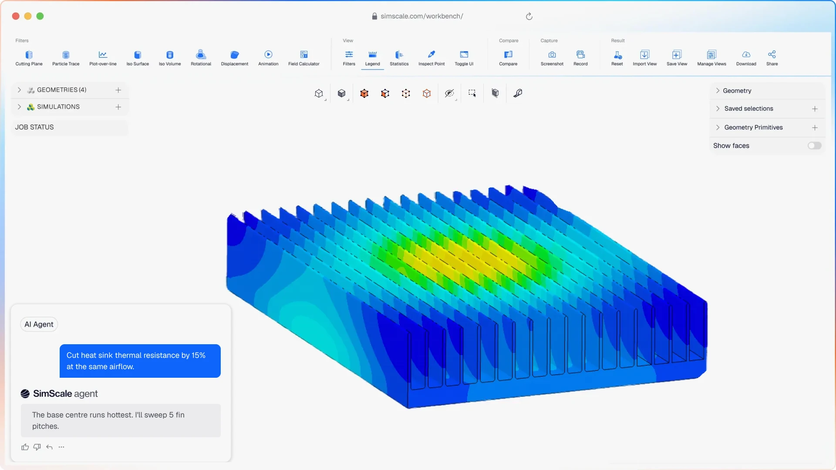Open Manage Views
836x470 pixels.
711,58
